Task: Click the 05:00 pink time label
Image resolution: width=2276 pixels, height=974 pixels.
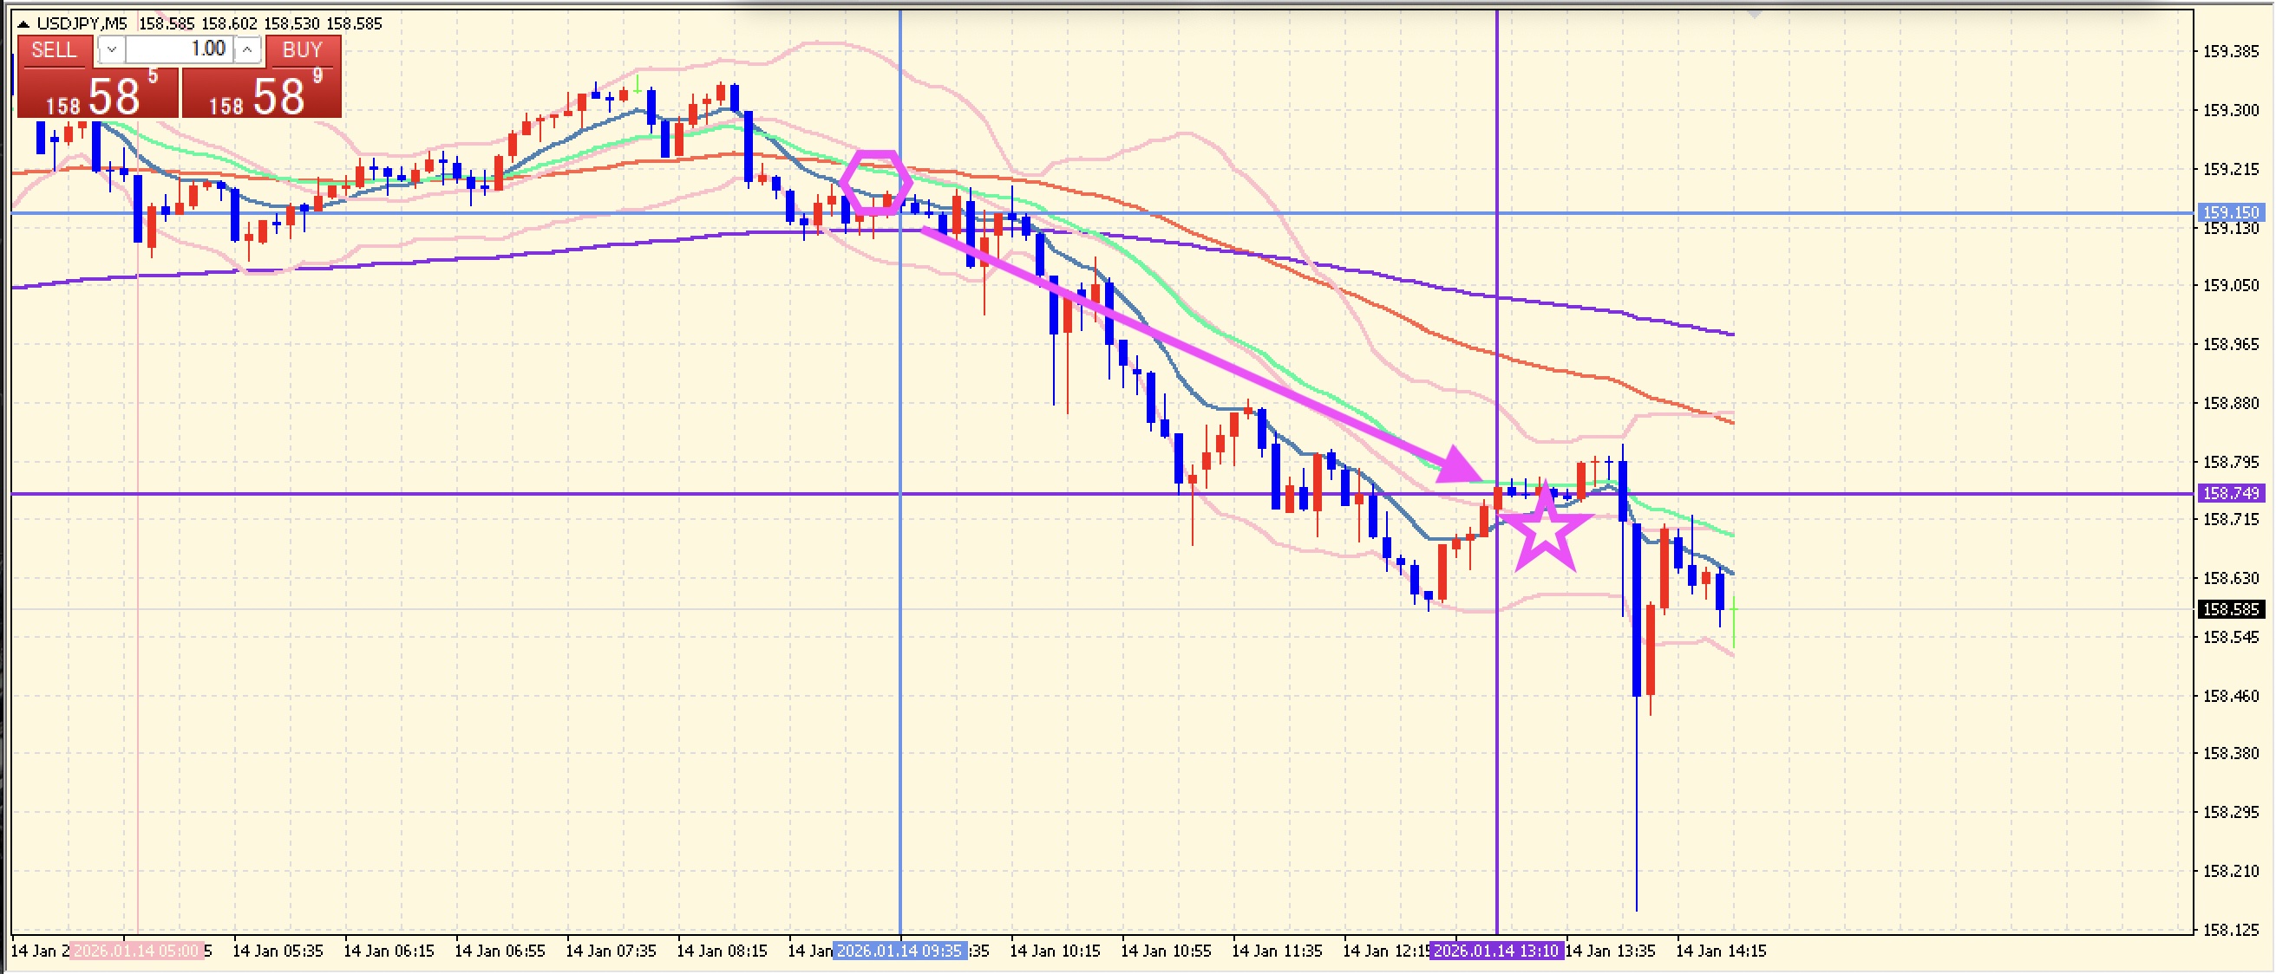Action: click(137, 951)
